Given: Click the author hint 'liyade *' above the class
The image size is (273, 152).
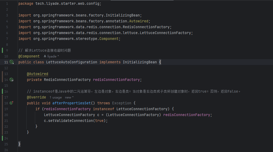Looking at the screenshot, I should point(51,56).
